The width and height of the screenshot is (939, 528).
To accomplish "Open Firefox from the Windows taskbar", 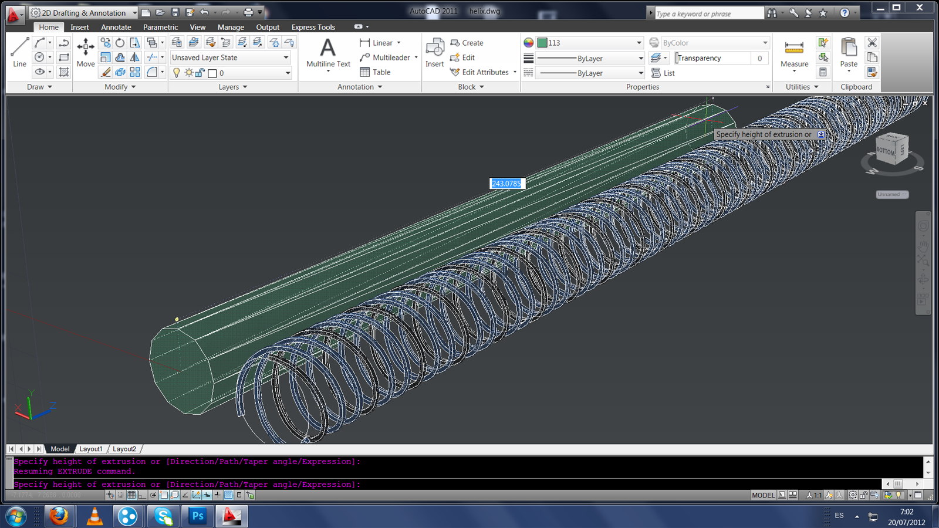I will [58, 516].
